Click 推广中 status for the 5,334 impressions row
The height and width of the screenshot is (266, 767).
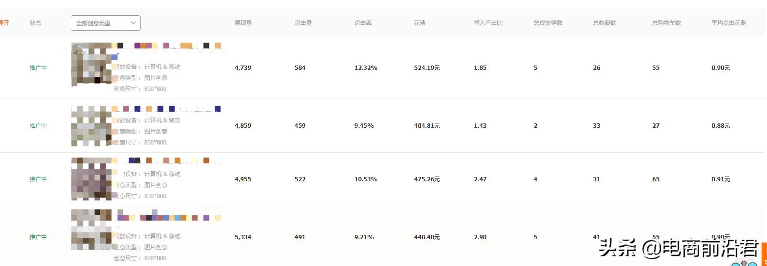38,237
